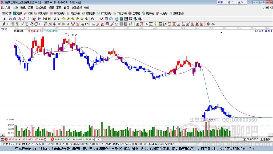Click the flag icon in second toolbar
The width and height of the screenshot is (273, 154).
39,19
